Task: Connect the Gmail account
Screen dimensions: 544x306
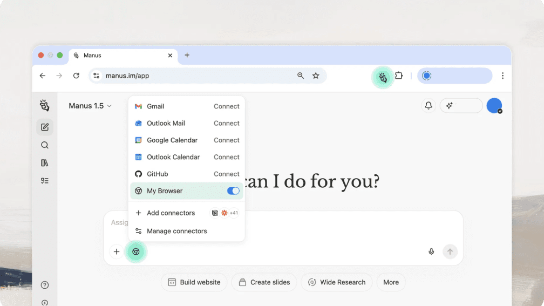Action: tap(226, 106)
